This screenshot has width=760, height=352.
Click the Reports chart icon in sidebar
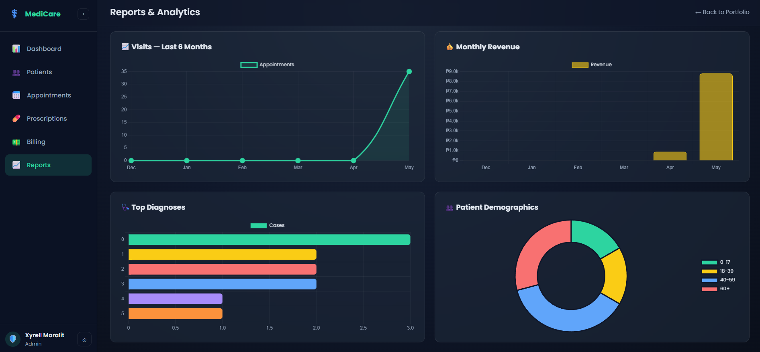pos(16,165)
